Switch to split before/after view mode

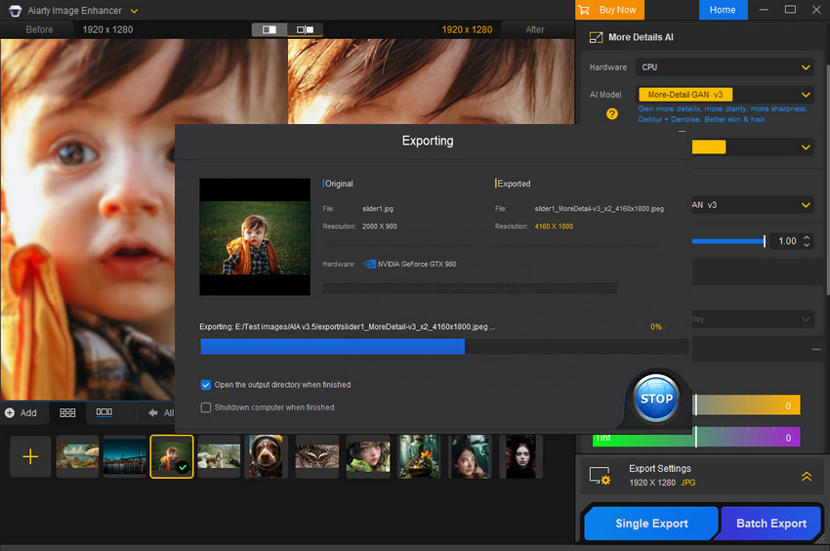click(x=270, y=29)
